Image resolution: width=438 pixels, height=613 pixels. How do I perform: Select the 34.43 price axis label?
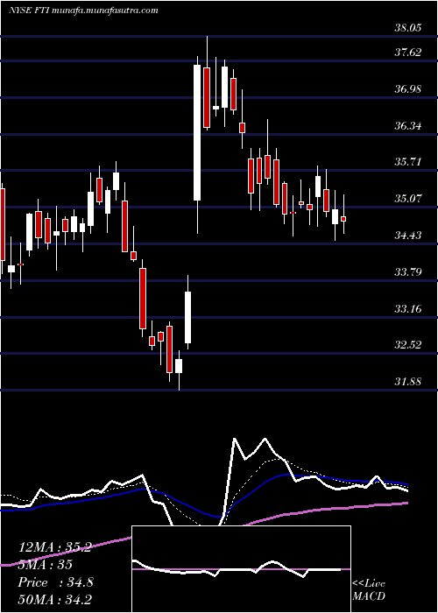pyautogui.click(x=408, y=236)
